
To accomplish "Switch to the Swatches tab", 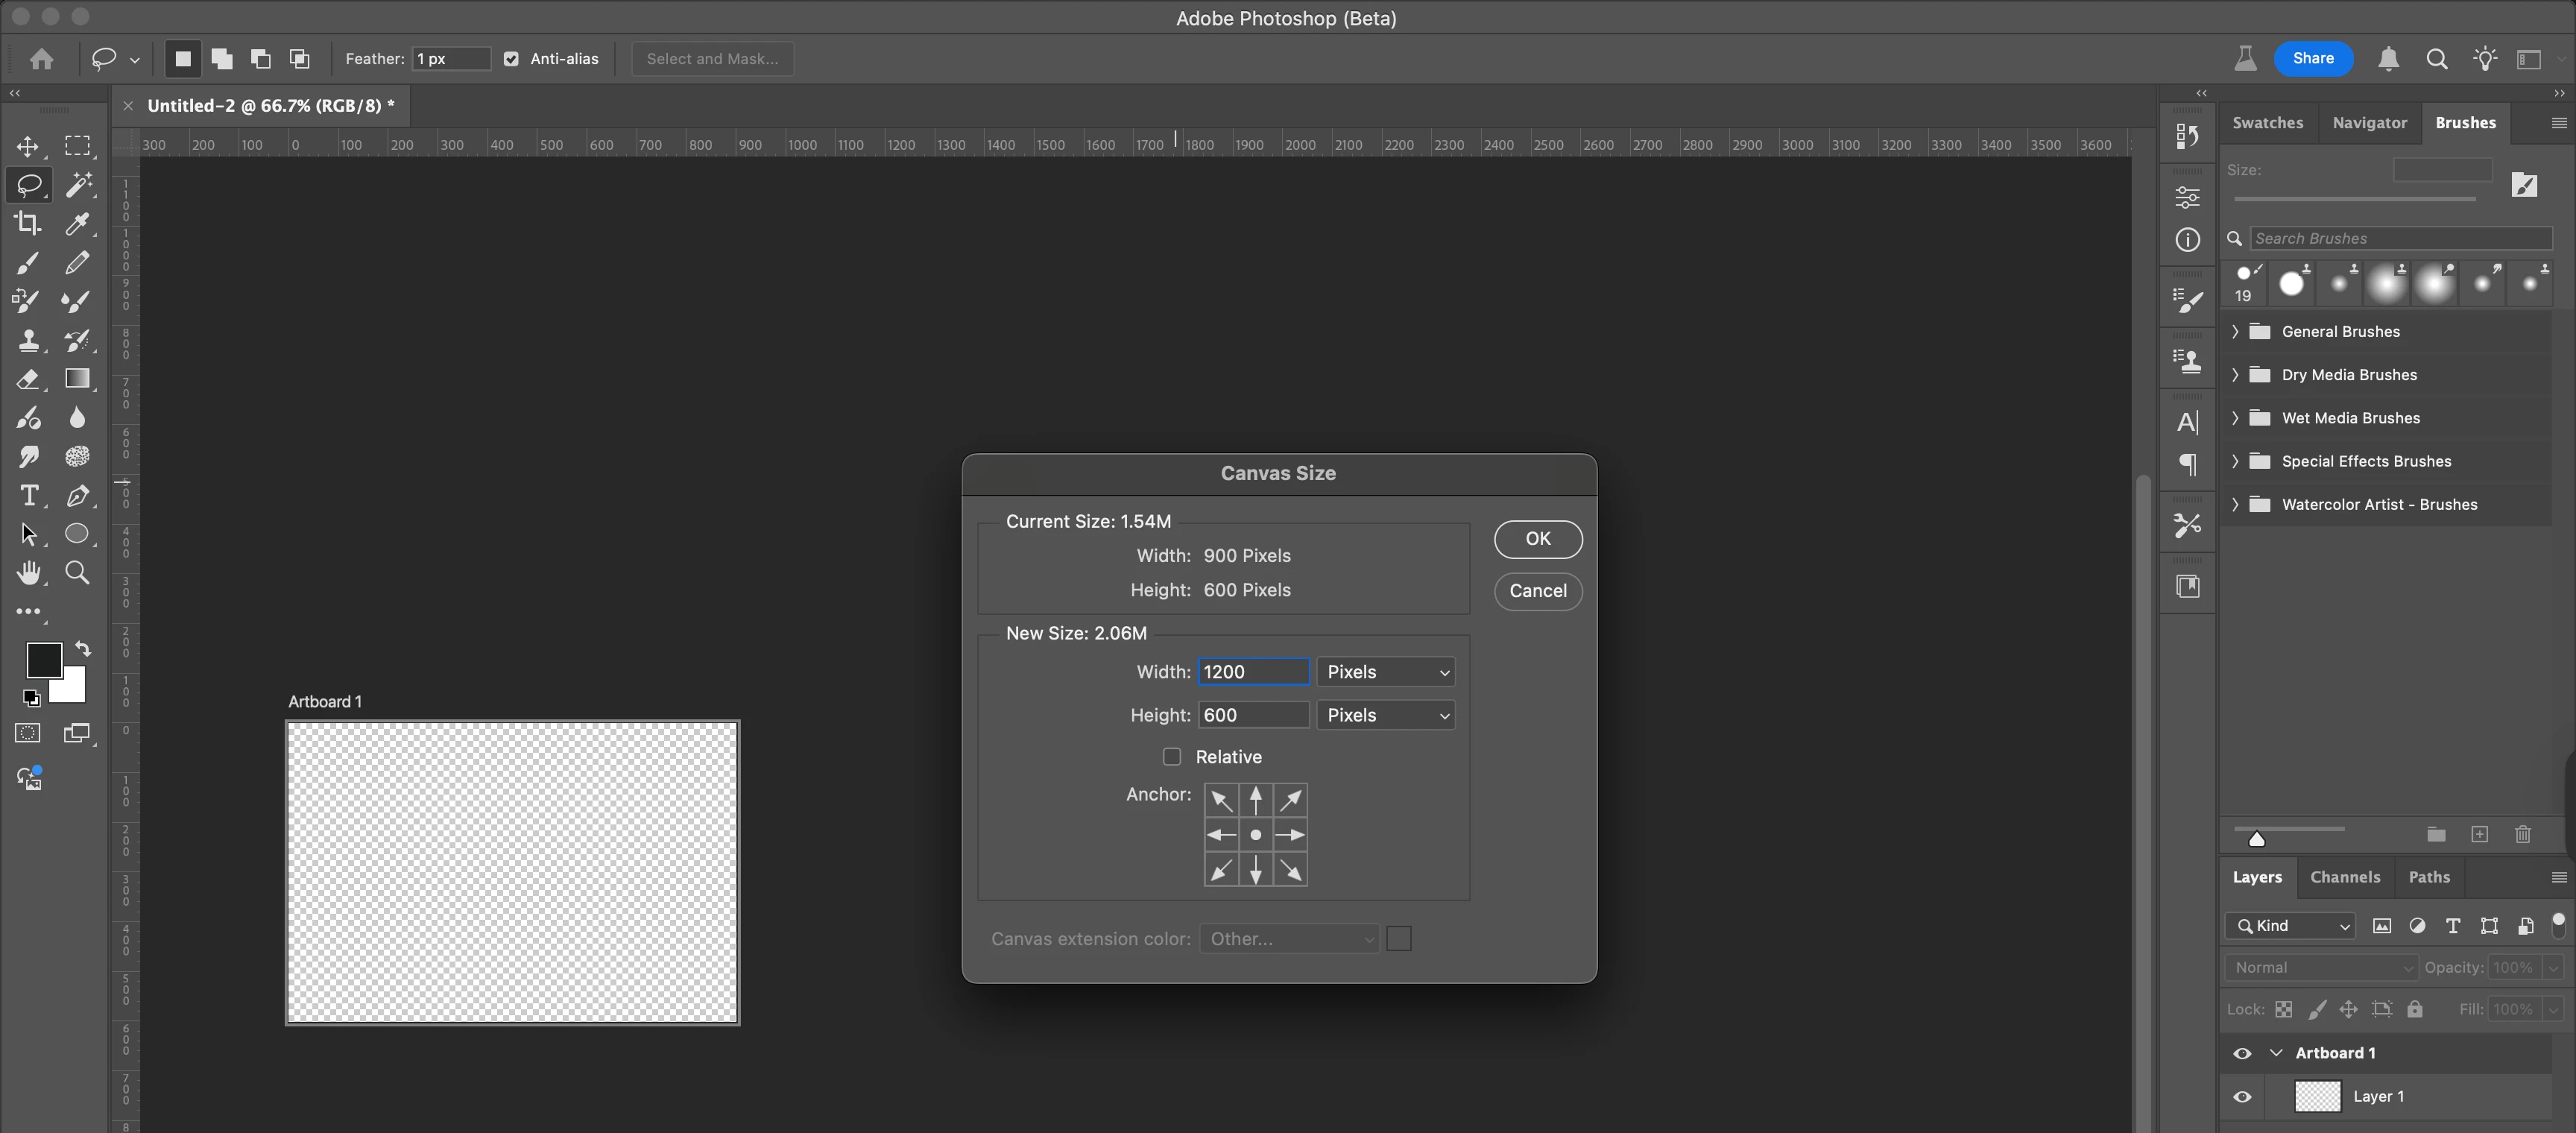I will tap(2267, 123).
